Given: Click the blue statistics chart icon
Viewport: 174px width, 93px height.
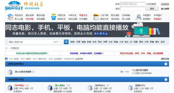Looking at the screenshot, I should 6,59.
